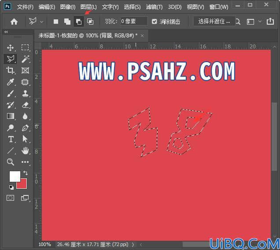Select the Move tool
This screenshot has height=250, width=280.
click(11, 48)
